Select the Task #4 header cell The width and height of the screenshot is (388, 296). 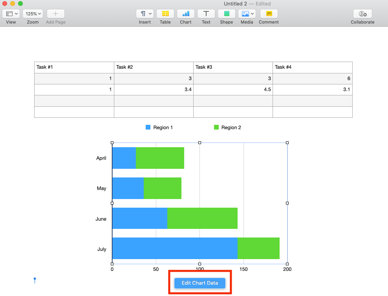[313, 67]
